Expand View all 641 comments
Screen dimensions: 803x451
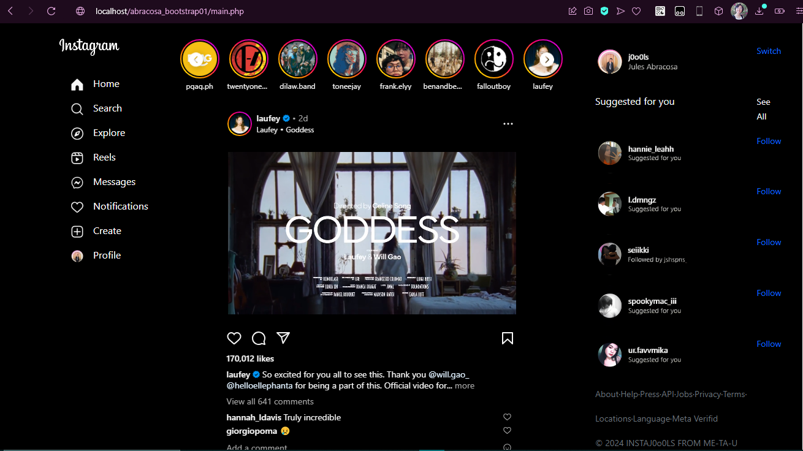[x=270, y=402]
